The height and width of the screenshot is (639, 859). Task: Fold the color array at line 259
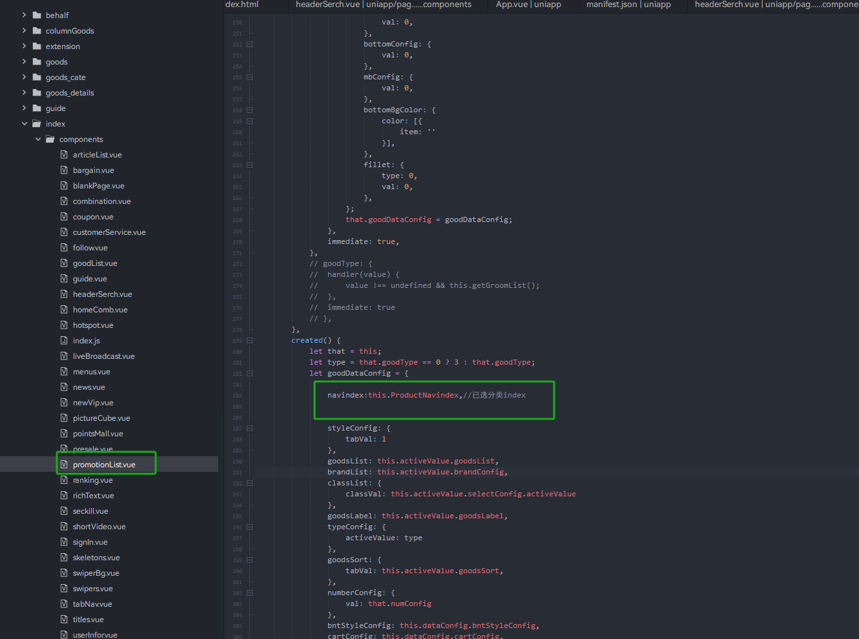(x=250, y=121)
